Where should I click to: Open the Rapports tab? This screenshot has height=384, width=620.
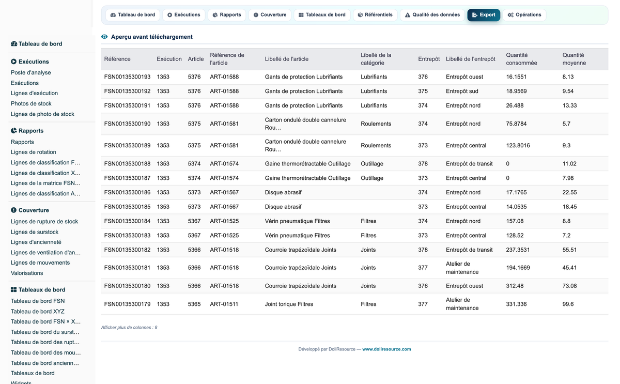pyautogui.click(x=227, y=15)
